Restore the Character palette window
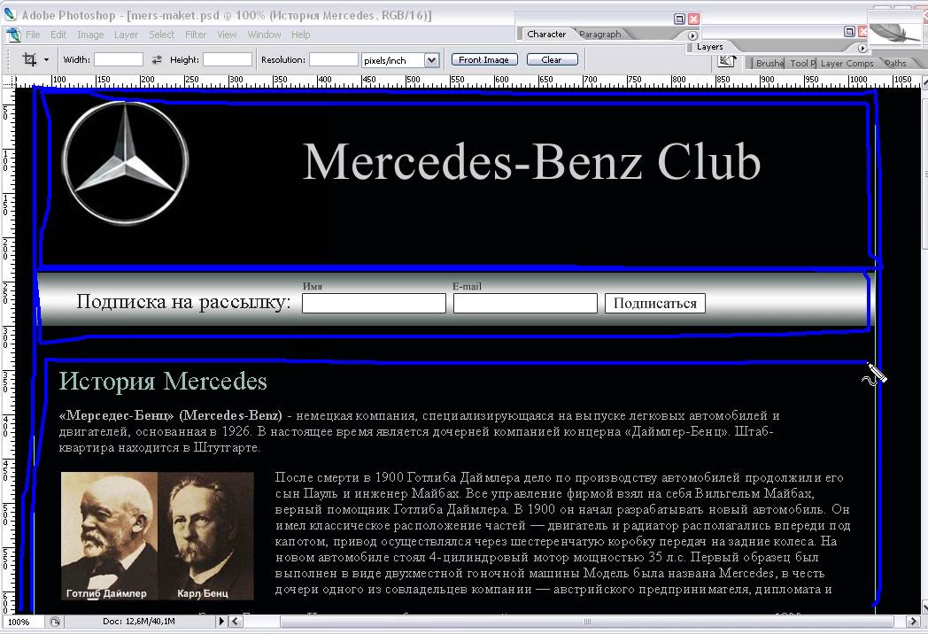The height and width of the screenshot is (634, 928). [x=679, y=19]
